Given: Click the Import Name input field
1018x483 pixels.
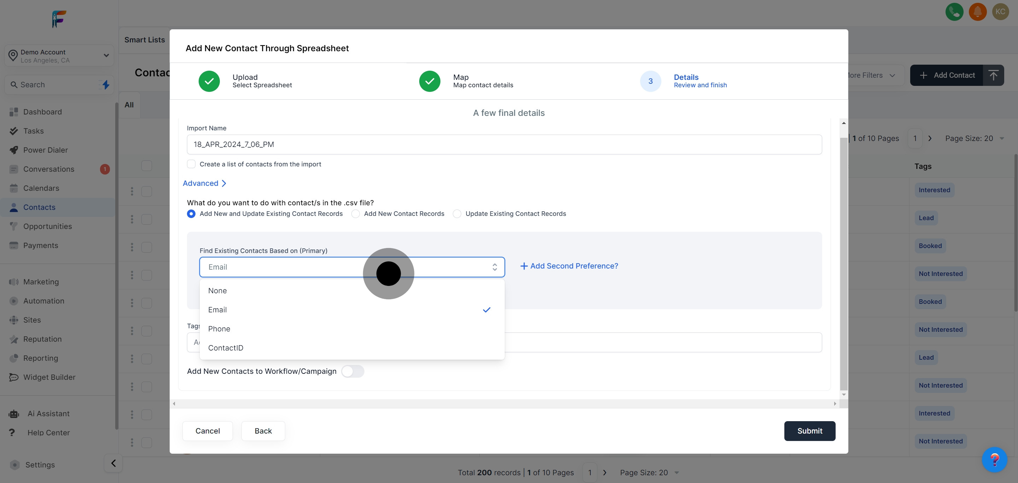Looking at the screenshot, I should [x=504, y=145].
